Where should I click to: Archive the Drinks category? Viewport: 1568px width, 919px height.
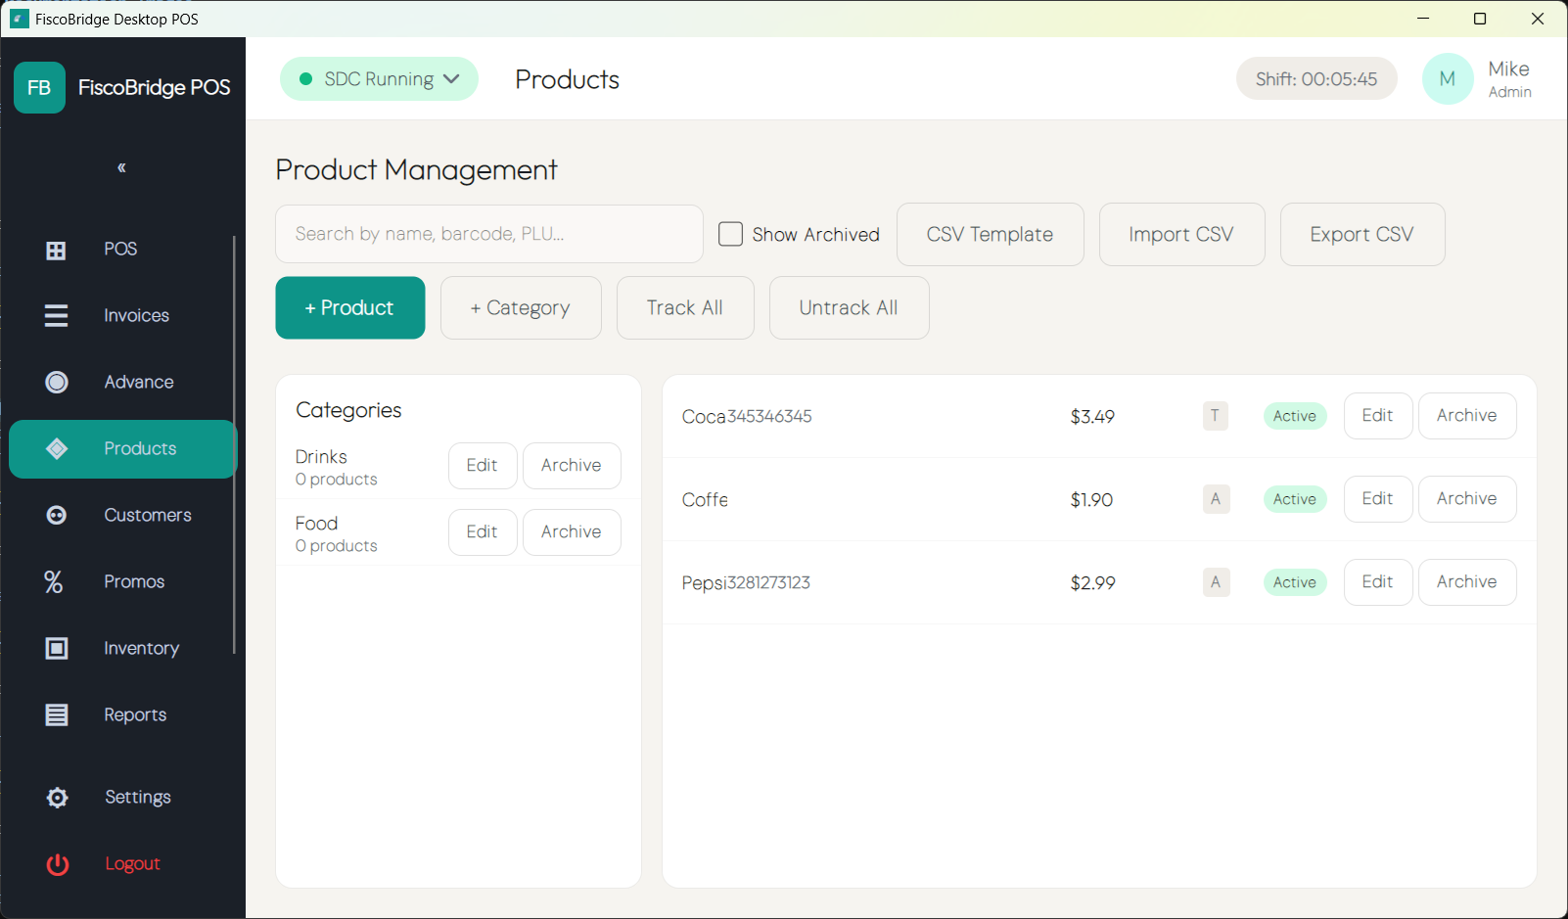click(x=572, y=466)
